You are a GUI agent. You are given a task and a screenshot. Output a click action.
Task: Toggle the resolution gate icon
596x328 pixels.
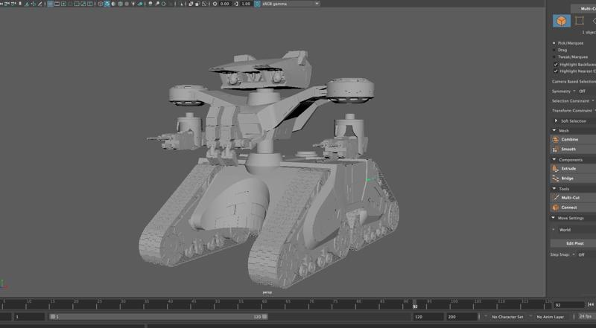pyautogui.click(x=63, y=4)
